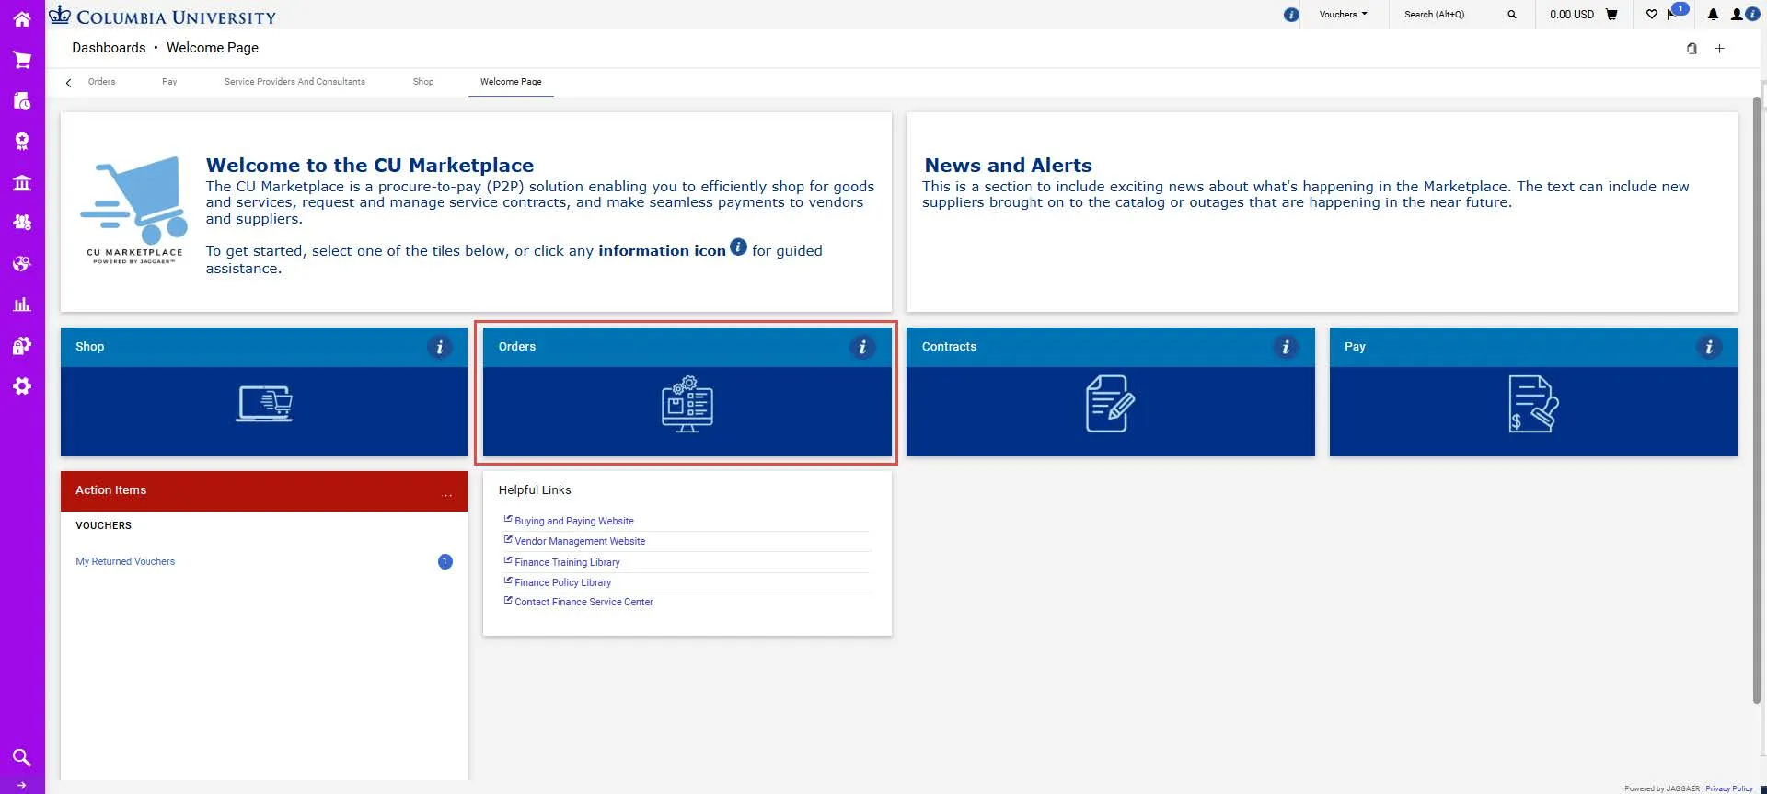
Task: Open the Administer lock-gear sidebar icon
Action: 22,345
